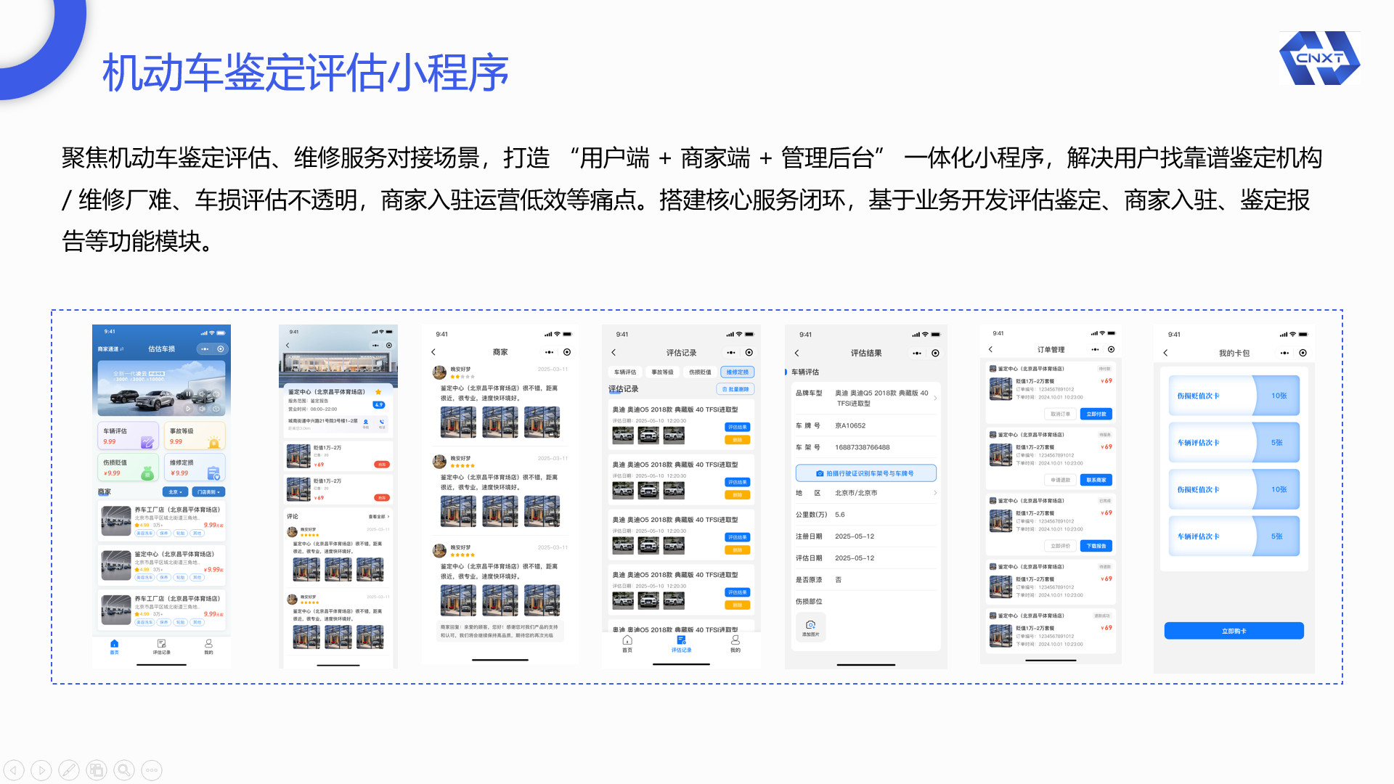Tap the 车架号 value 16887338766488
This screenshot has height=784, width=1394.
tap(863, 448)
